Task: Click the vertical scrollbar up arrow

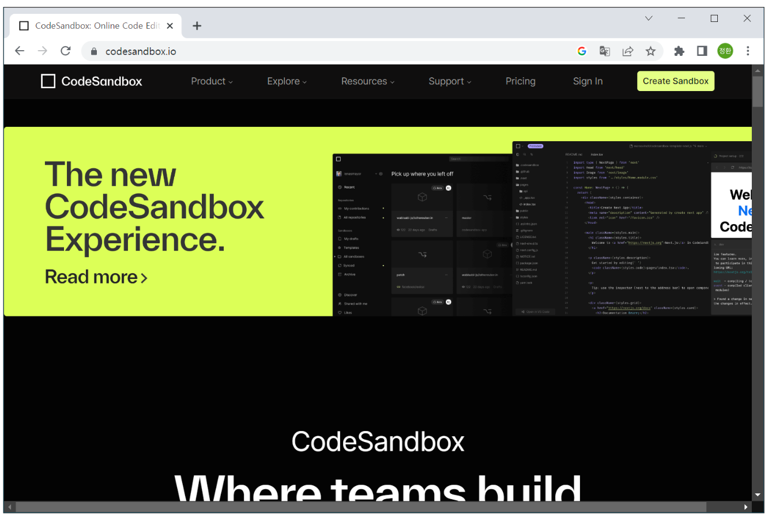Action: (x=758, y=70)
